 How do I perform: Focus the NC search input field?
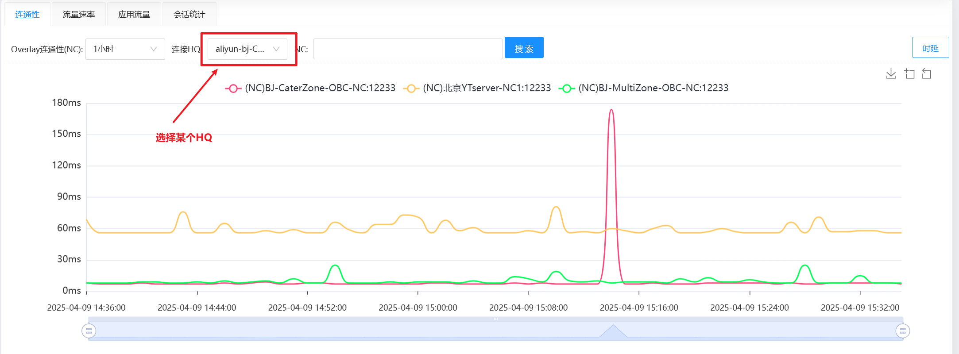pos(407,49)
